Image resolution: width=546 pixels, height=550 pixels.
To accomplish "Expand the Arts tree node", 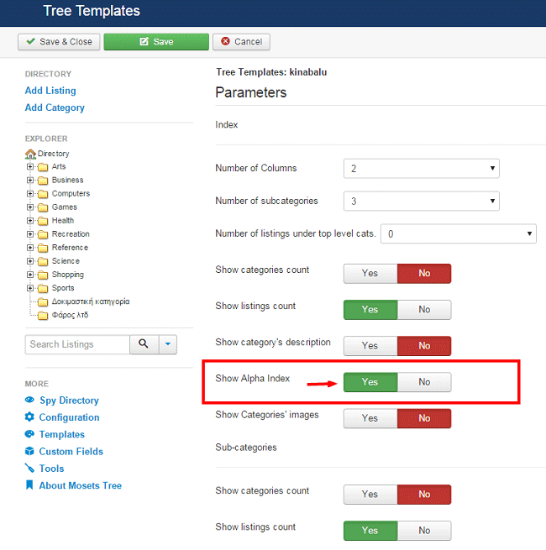I will (x=30, y=166).
